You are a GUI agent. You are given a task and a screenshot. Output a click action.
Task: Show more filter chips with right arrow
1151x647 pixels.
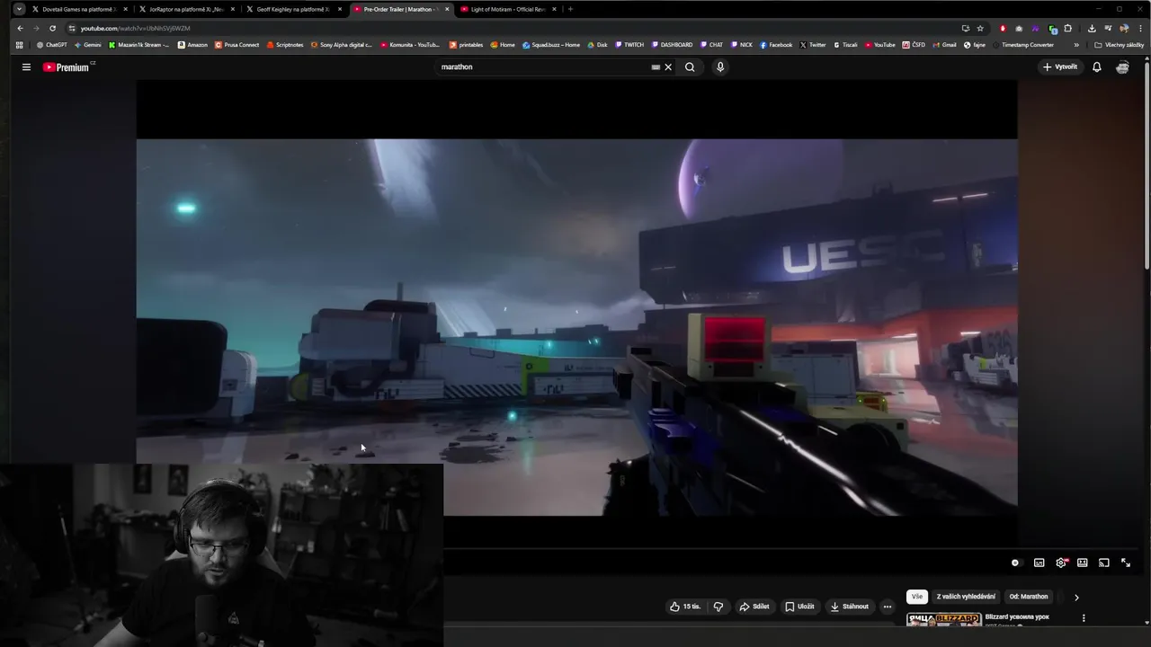pos(1076,597)
